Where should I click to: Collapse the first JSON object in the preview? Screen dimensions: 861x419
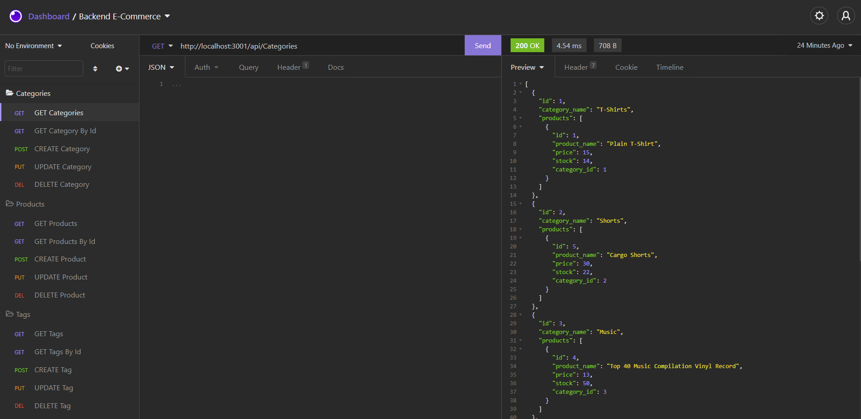coord(521,92)
